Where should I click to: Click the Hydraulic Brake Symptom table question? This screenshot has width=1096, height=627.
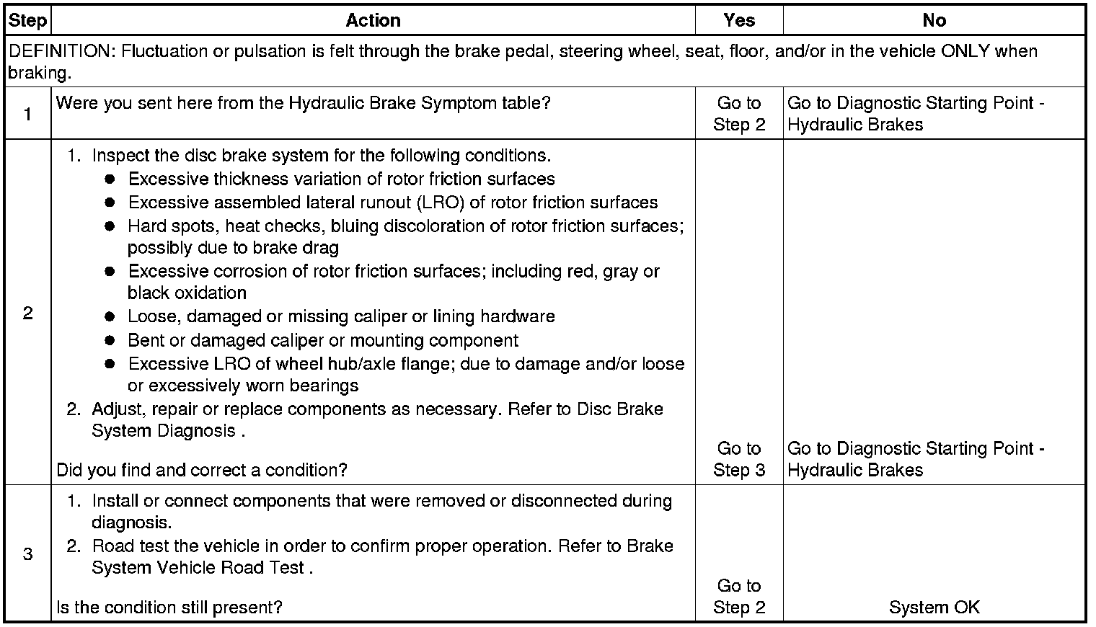pos(303,103)
